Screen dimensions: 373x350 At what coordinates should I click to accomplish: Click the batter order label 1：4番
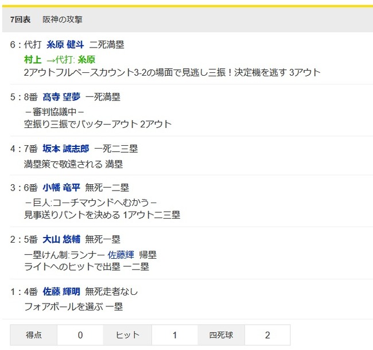coord(24,291)
